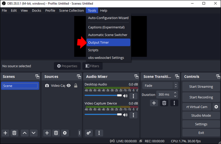Add a scene transition with plus icon
Screen dimensions: 221x144
point(154,103)
